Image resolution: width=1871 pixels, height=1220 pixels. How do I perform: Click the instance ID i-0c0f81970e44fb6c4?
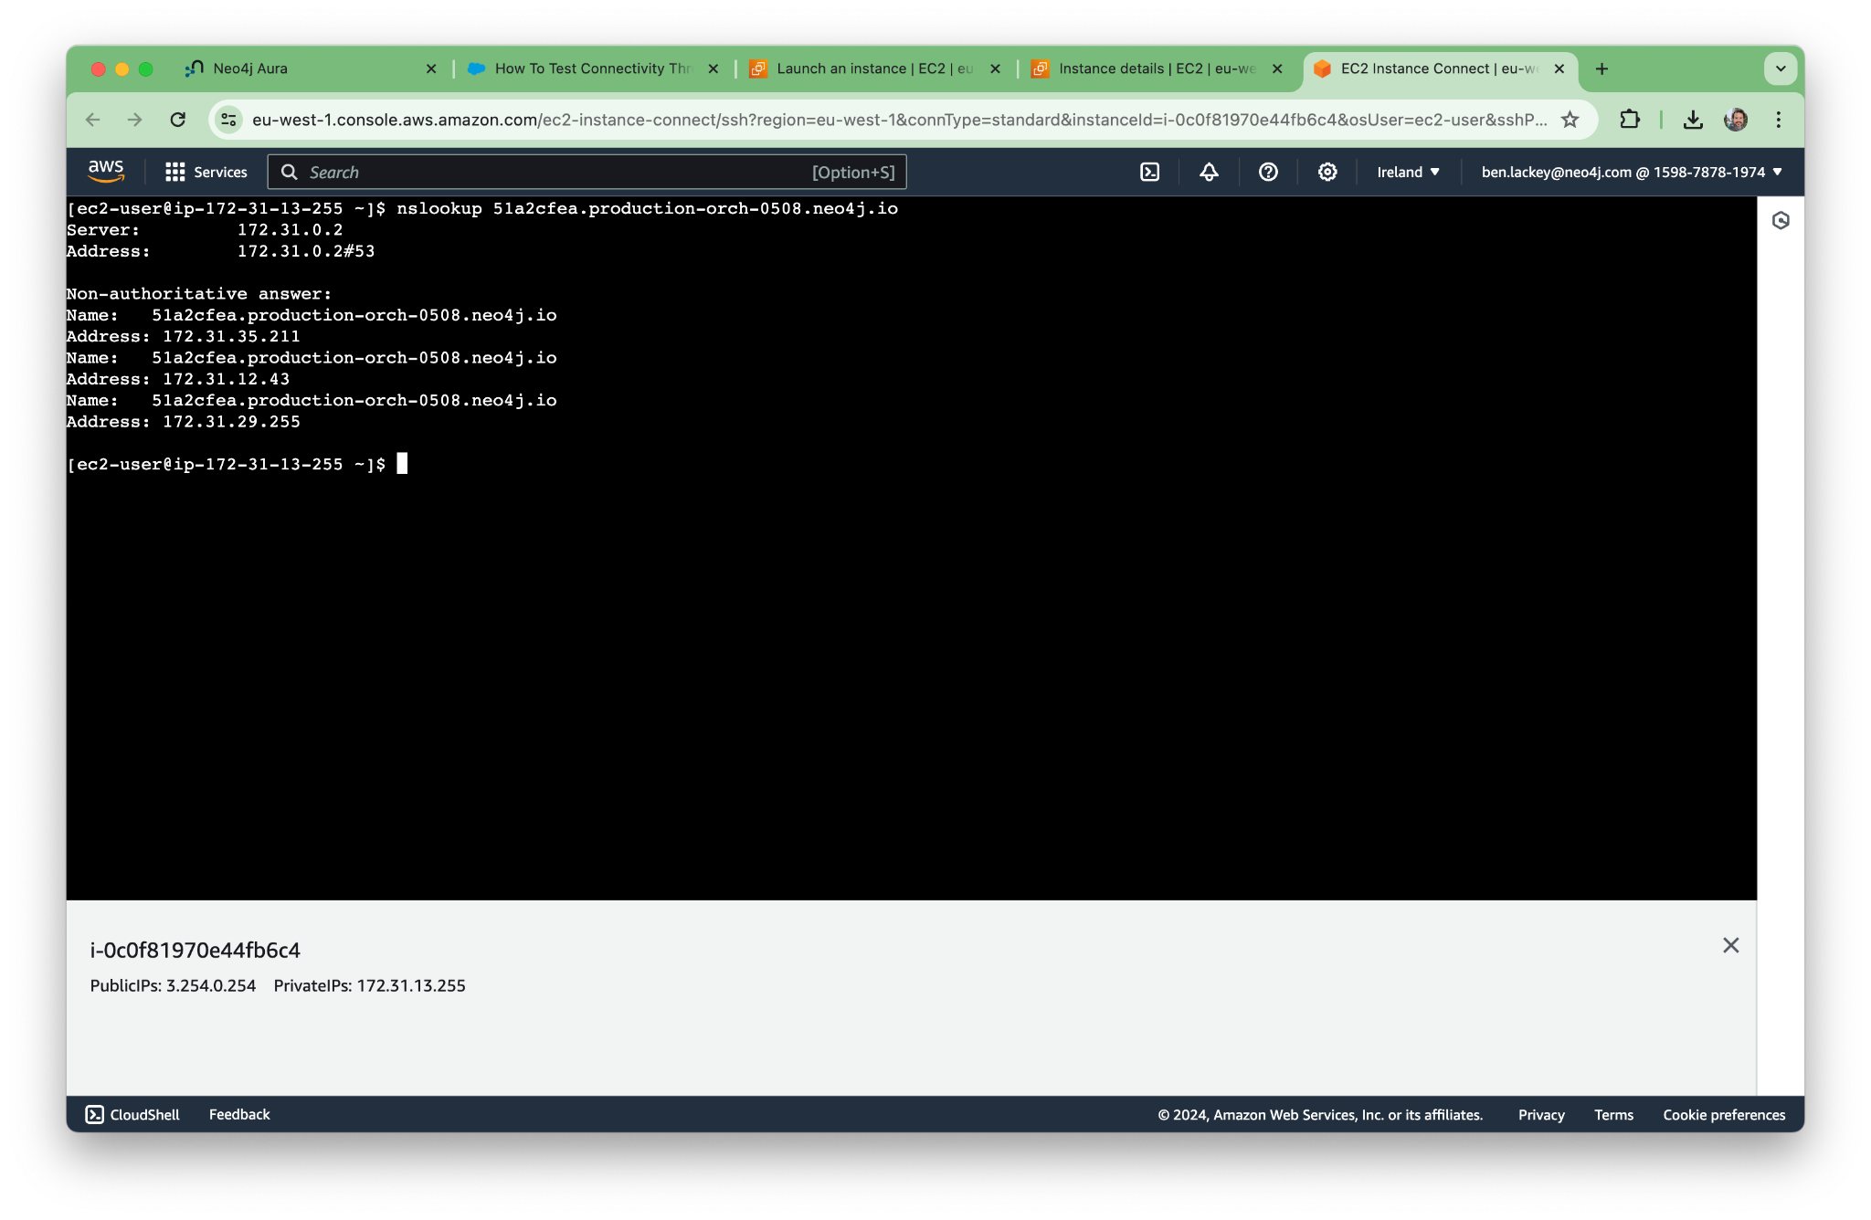(195, 950)
